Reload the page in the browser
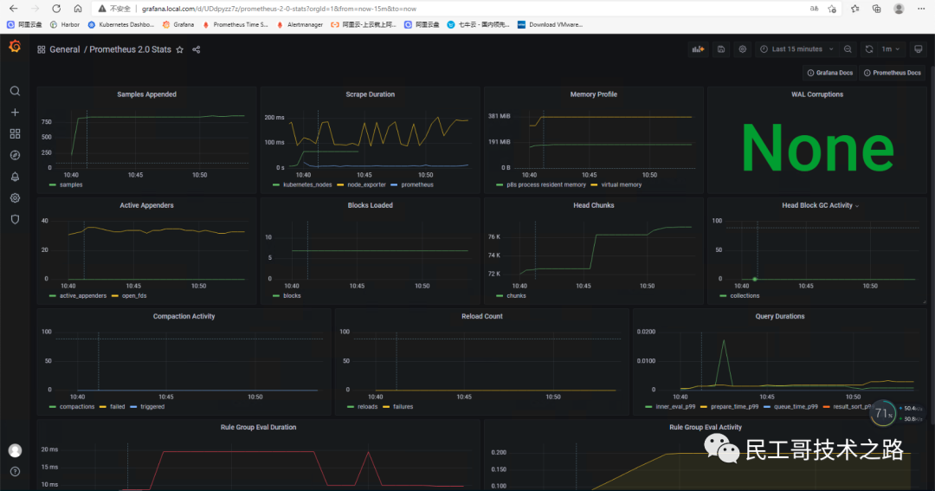Screen dimensions: 935x491 pyautogui.click(x=56, y=9)
